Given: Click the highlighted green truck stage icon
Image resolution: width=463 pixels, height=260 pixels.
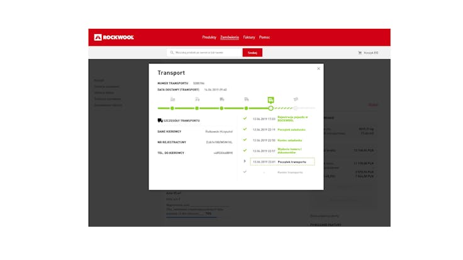Looking at the screenshot, I should pos(271,100).
